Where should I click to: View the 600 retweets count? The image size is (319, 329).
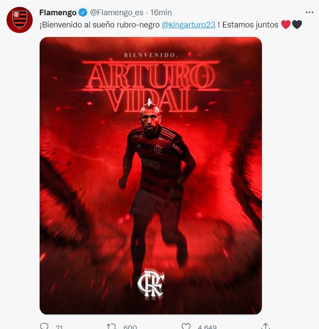(130, 327)
